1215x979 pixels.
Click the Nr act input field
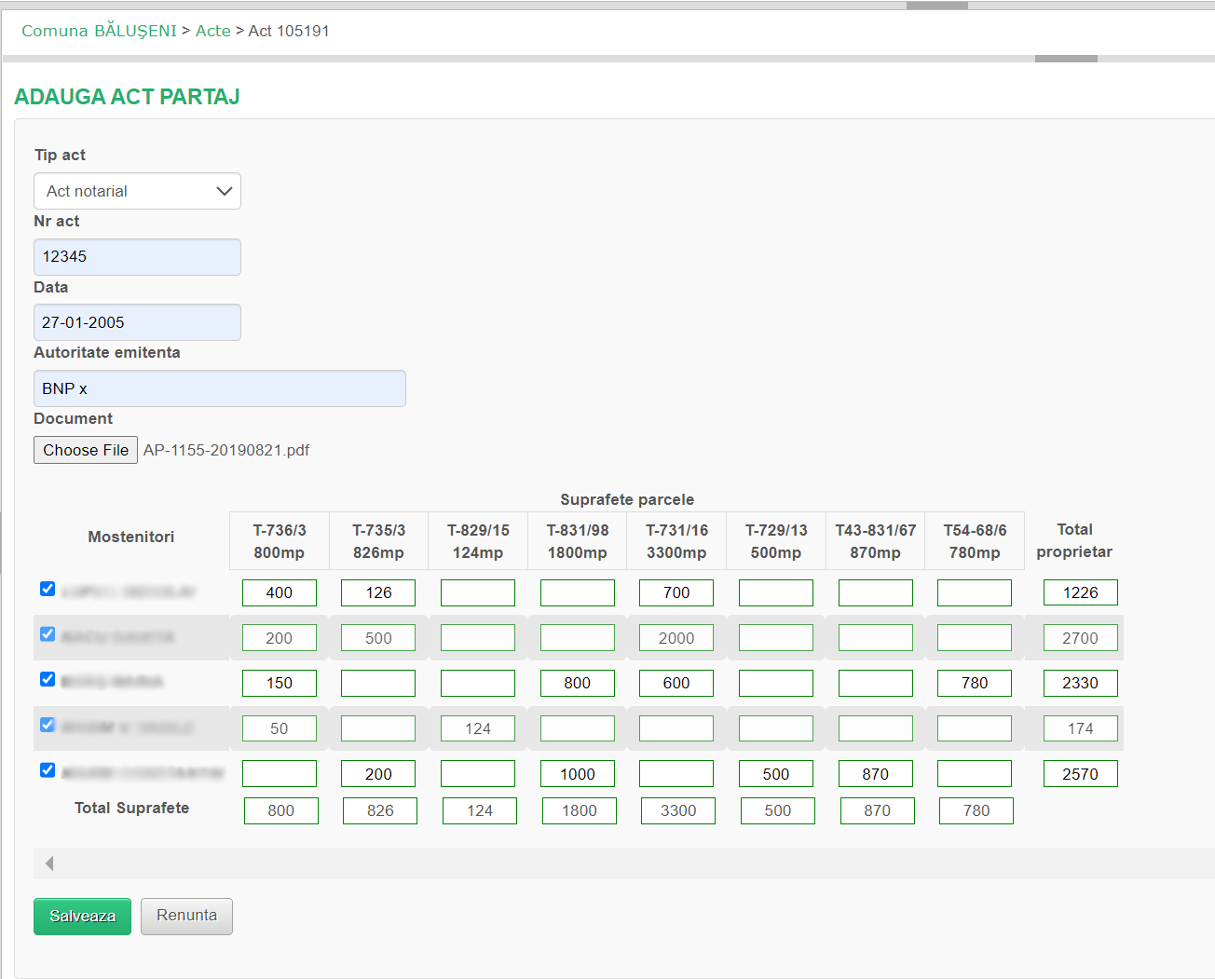tap(137, 257)
